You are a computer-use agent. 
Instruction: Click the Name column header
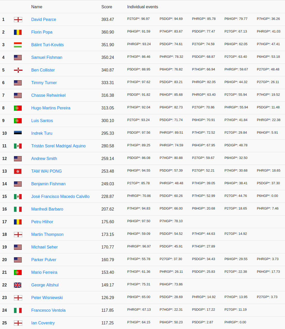click(37, 7)
